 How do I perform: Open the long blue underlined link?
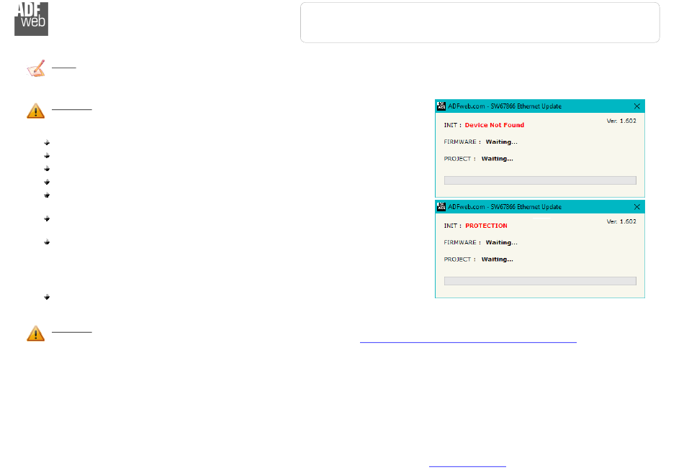(x=468, y=342)
